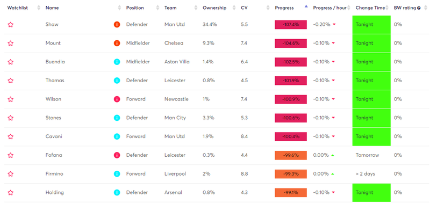
Task: Open the info icon for Cavani
Action: point(117,136)
